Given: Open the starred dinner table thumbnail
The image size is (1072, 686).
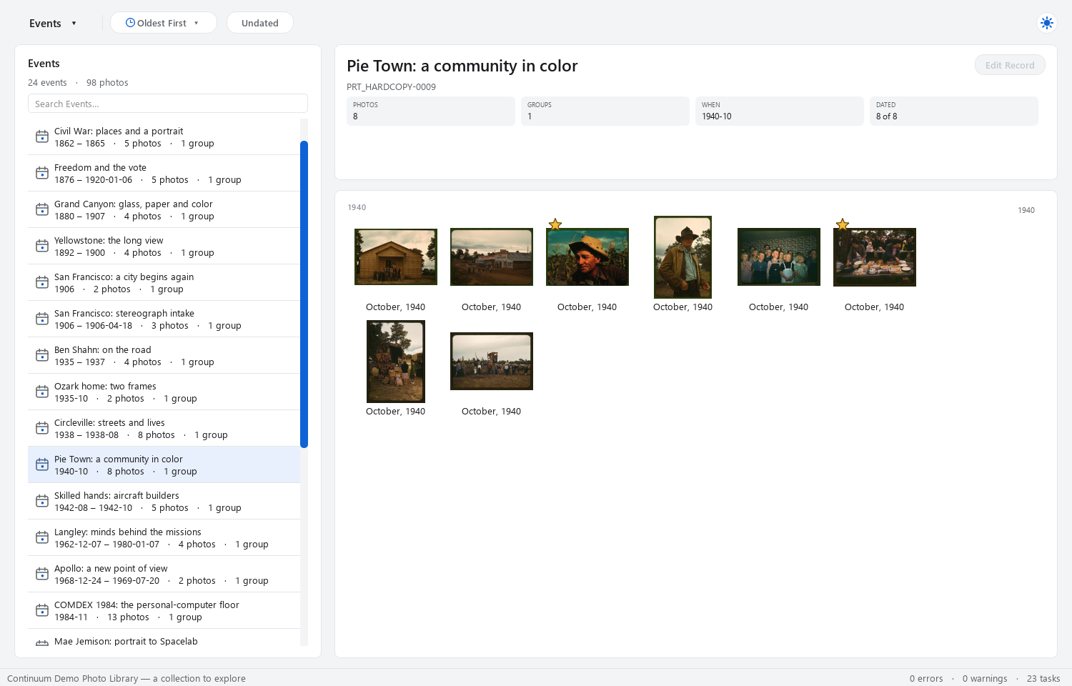Looking at the screenshot, I should [875, 257].
